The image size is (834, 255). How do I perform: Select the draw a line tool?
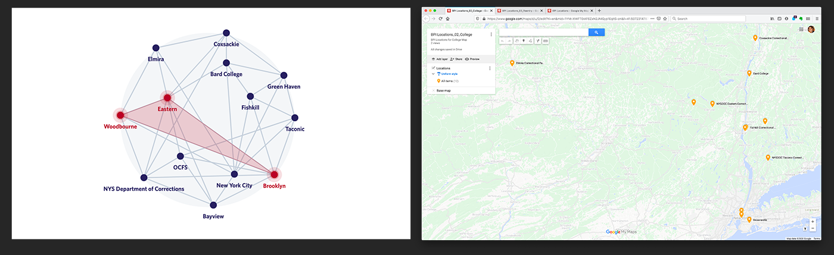coord(530,41)
